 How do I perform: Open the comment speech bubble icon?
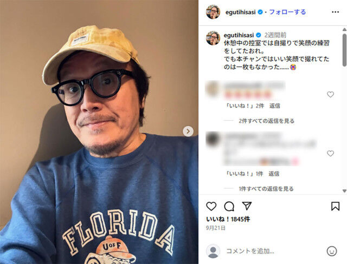point(229,207)
